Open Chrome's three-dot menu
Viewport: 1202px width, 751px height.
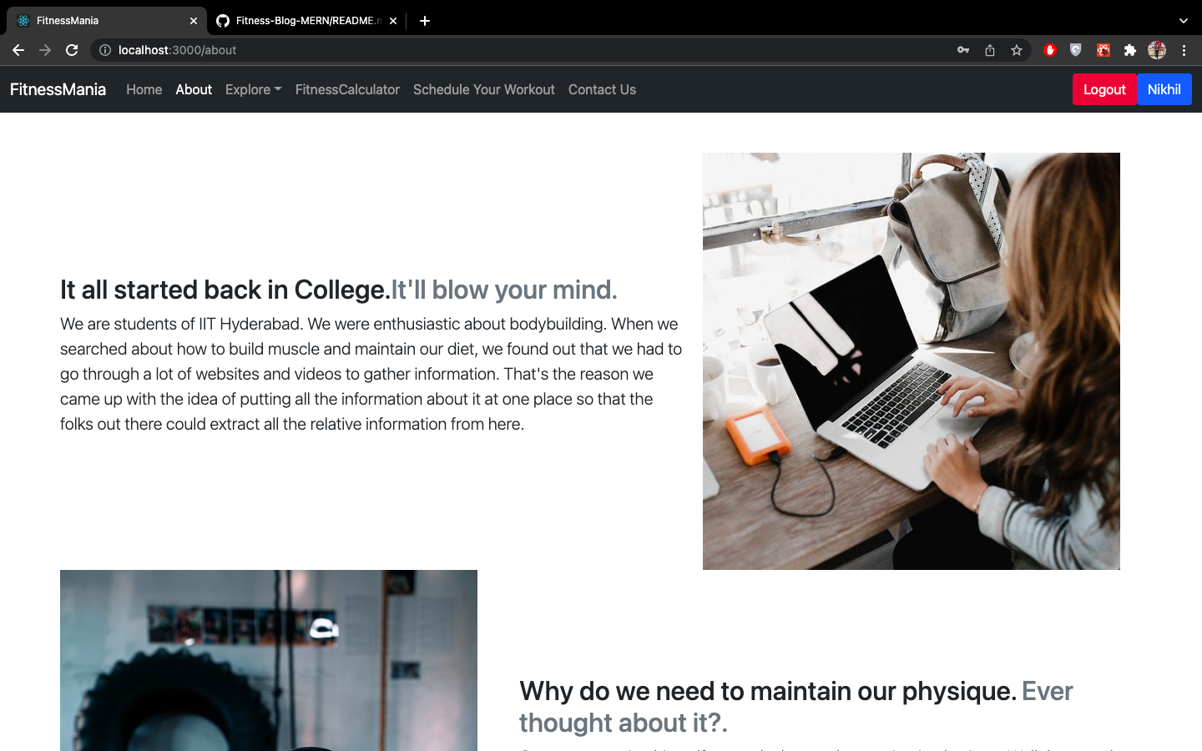click(x=1184, y=50)
